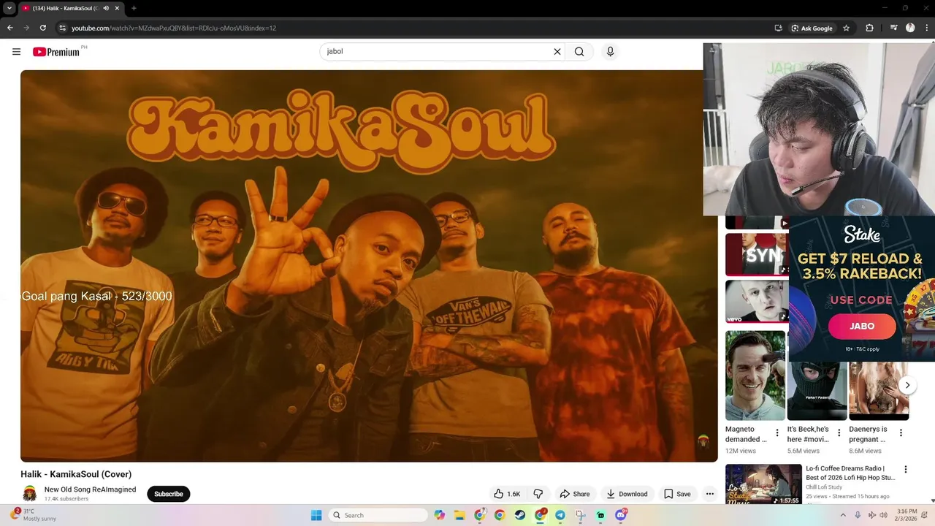Screen dimensions: 935x526
Task: Open the Chrome profile avatar
Action: pos(910,28)
